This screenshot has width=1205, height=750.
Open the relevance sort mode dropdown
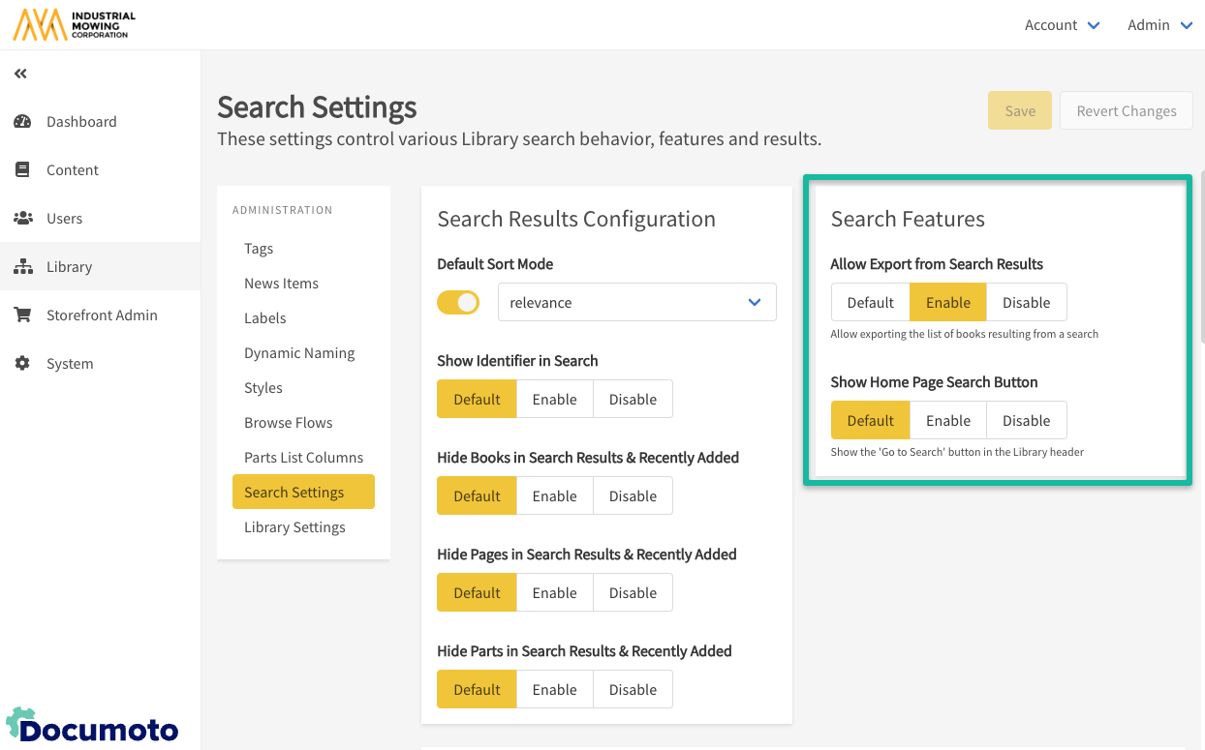[636, 303]
